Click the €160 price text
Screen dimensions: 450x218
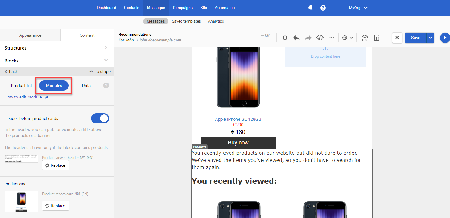(x=238, y=132)
